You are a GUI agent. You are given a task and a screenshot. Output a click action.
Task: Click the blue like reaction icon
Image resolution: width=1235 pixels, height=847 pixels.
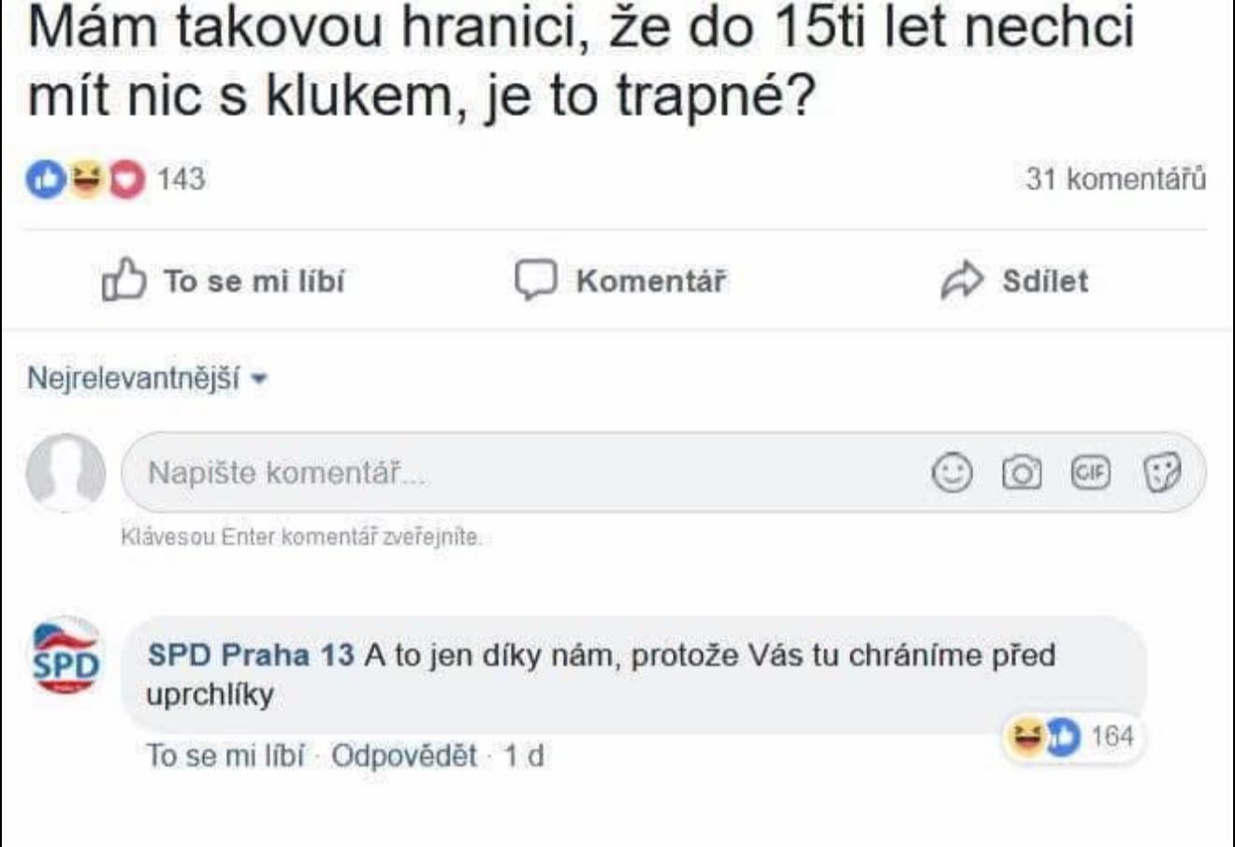coord(44,179)
